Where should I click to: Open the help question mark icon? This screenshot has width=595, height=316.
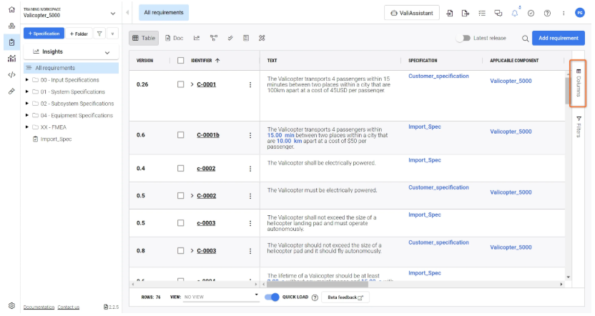point(547,13)
